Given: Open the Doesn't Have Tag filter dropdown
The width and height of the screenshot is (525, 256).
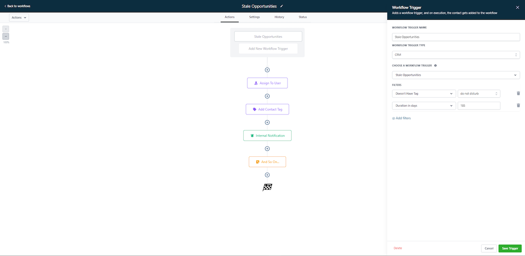Looking at the screenshot, I should [x=424, y=94].
